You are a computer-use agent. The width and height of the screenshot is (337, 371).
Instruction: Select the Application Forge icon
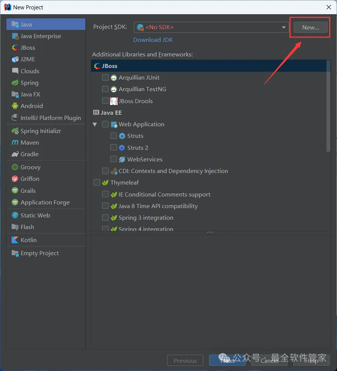coord(15,202)
